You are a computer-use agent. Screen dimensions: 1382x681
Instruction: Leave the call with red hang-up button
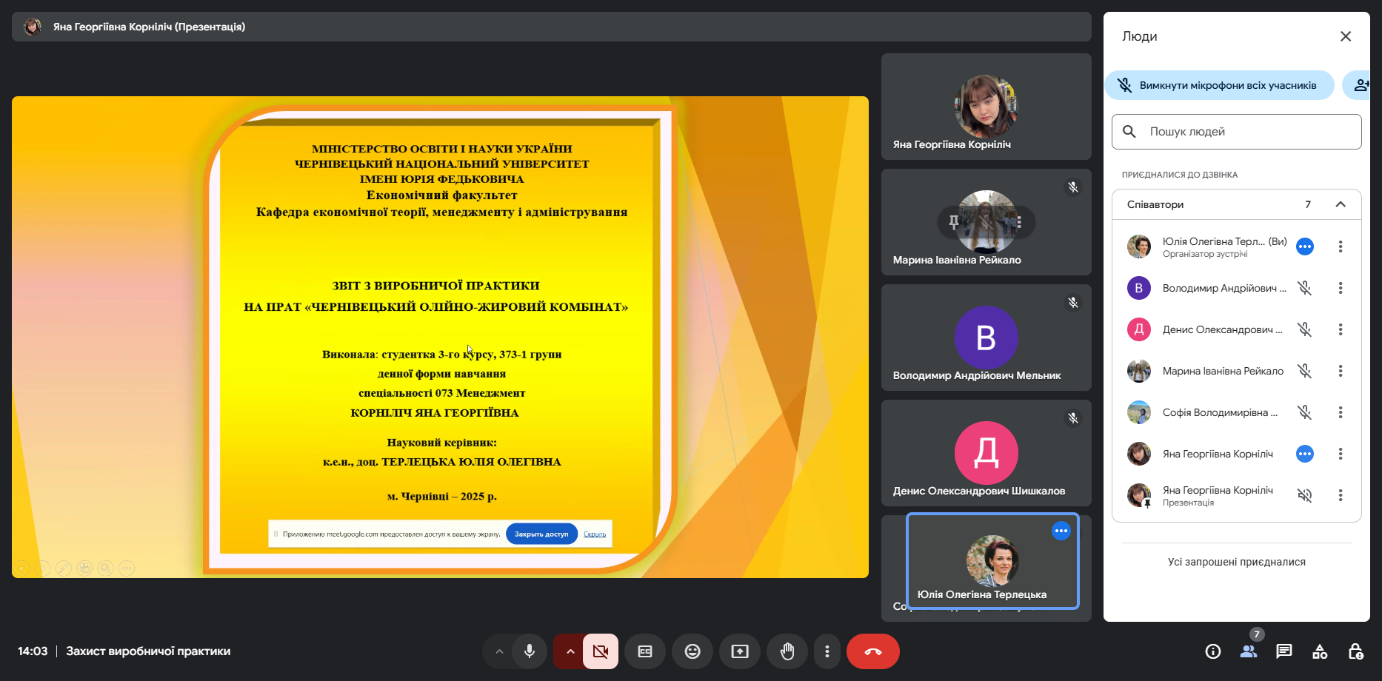pyautogui.click(x=872, y=651)
